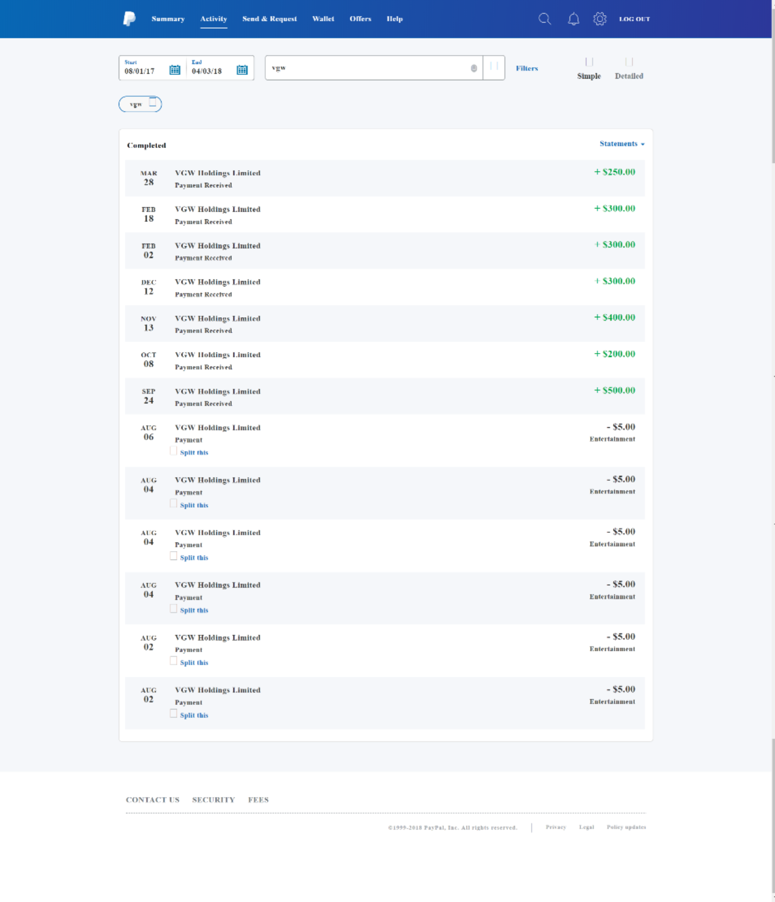Viewport: 775px width, 902px height.
Task: Open account settings gear icon
Action: tap(600, 19)
